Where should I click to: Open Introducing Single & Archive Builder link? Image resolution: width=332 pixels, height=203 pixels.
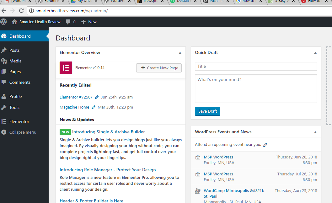coord(108,132)
